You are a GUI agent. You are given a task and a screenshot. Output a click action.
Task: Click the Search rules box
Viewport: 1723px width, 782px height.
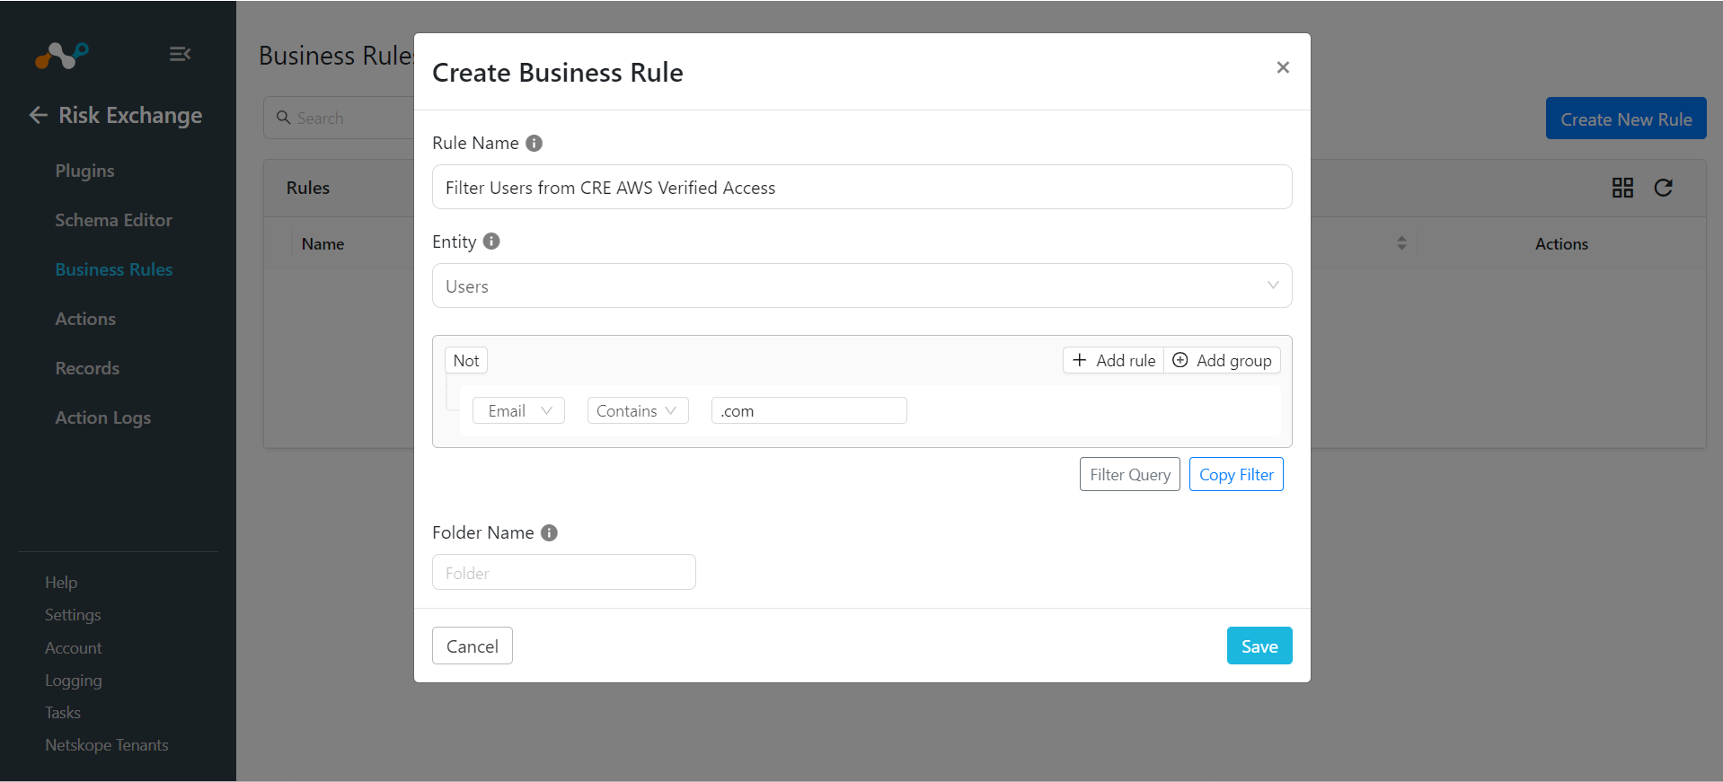click(339, 118)
